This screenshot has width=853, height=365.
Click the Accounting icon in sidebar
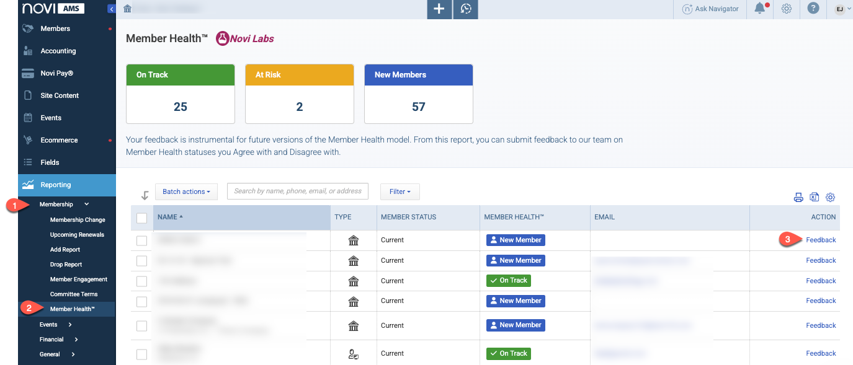coord(27,51)
